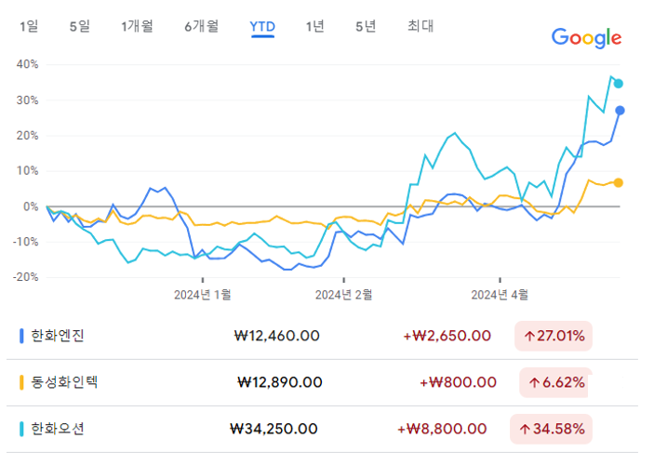Click the blue color bar beside 한화엔진

[21, 336]
